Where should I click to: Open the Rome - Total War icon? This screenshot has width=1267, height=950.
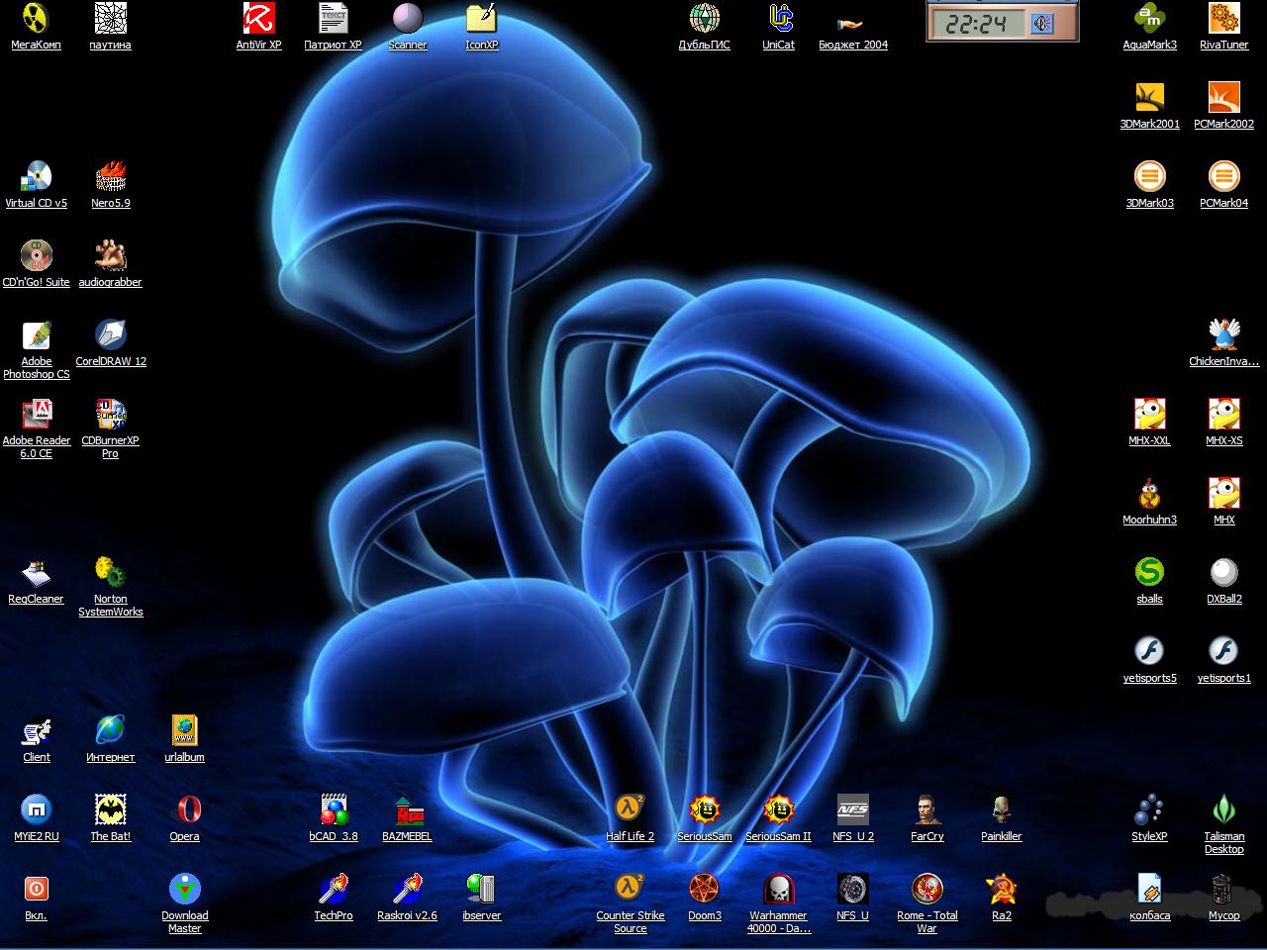click(x=926, y=889)
